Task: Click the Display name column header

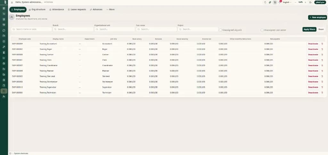Action: coord(58,39)
